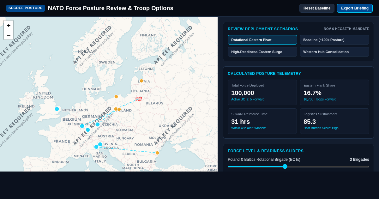Click the Calculated Posture Telemetry heading
This screenshot has height=199, width=379.
tap(264, 74)
